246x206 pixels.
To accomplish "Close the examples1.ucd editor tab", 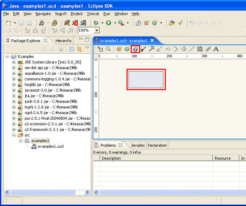I will pos(152,40).
